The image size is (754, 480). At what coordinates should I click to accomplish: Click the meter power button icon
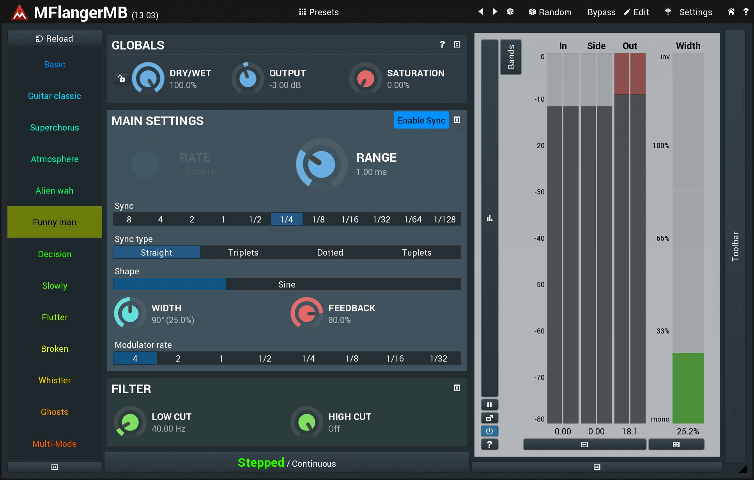tap(489, 431)
